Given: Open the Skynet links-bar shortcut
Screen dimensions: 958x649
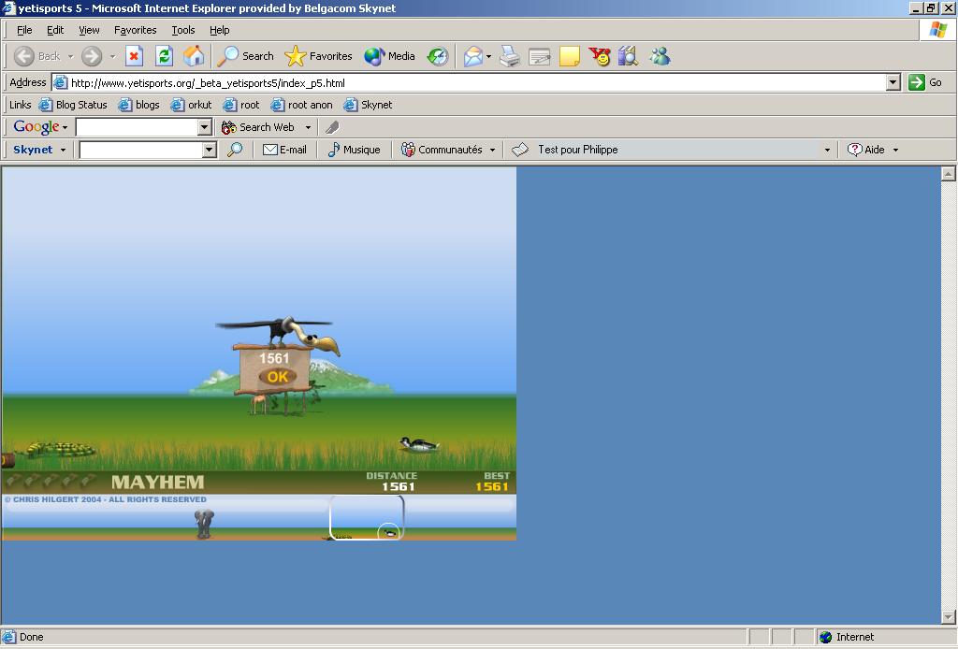Looking at the screenshot, I should (x=368, y=105).
